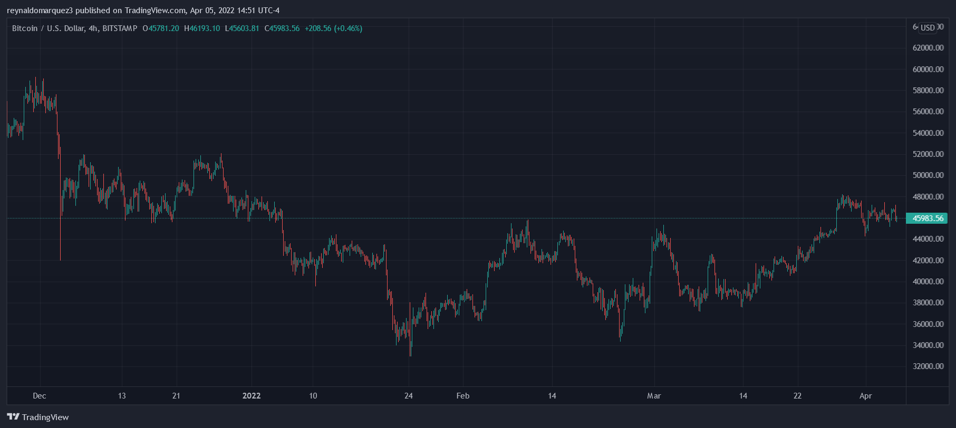Open the TradingView wordmark link
This screenshot has width=956, height=428.
(x=45, y=417)
